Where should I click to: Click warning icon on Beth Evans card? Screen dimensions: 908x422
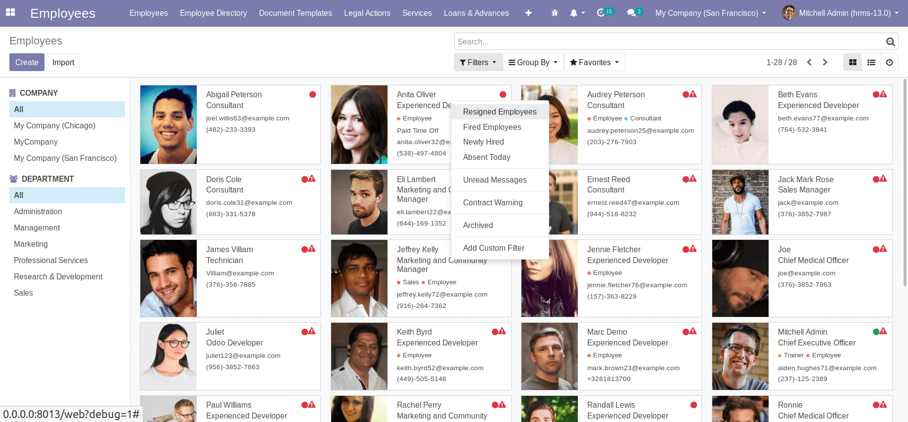click(883, 94)
